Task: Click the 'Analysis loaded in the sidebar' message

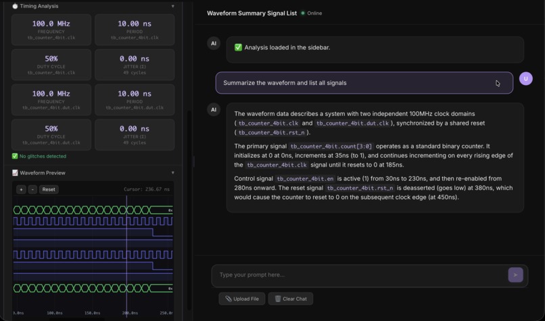Action: point(375,50)
